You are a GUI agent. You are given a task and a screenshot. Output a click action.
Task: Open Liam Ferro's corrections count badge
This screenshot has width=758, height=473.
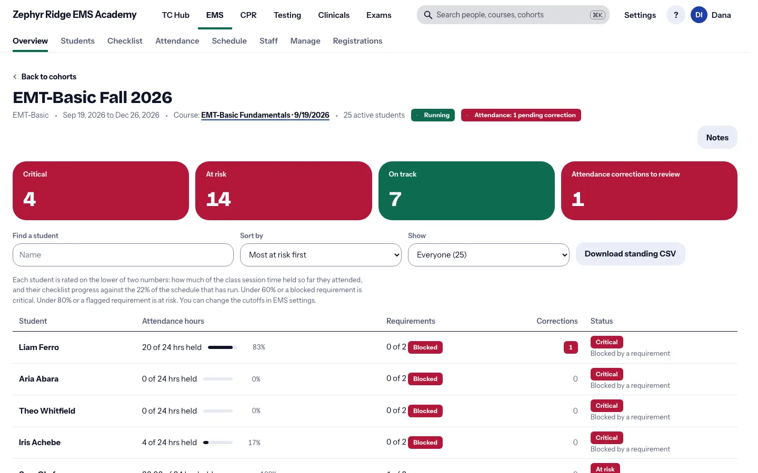pos(571,347)
